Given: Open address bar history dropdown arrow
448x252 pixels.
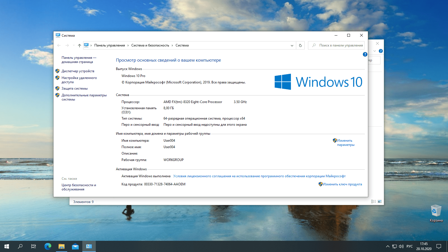Looking at the screenshot, I should pyautogui.click(x=292, y=45).
